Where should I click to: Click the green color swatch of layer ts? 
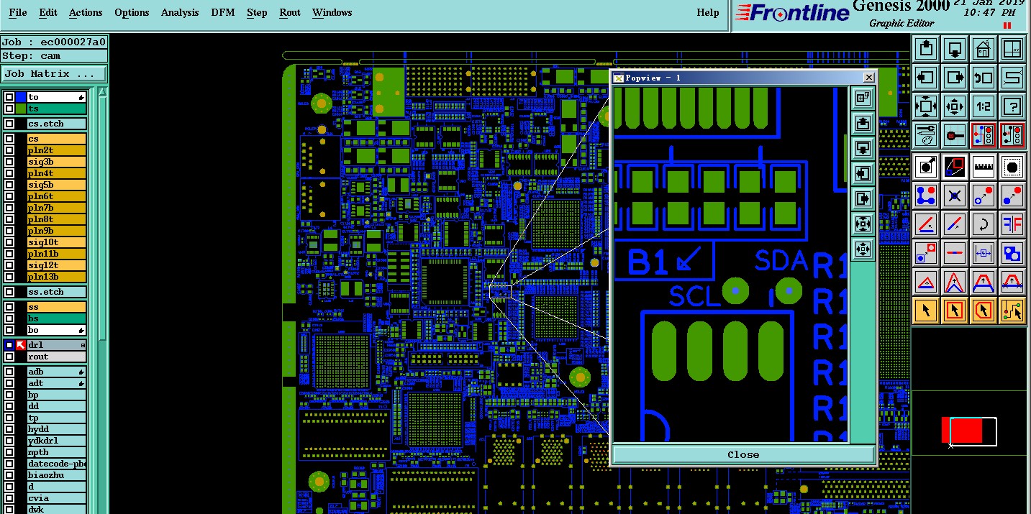click(x=21, y=109)
